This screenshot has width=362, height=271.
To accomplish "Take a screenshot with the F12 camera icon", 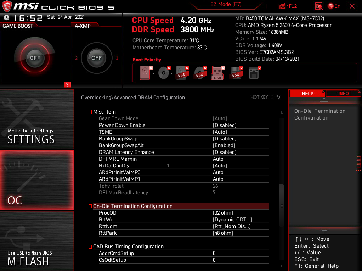I will (x=282, y=6).
